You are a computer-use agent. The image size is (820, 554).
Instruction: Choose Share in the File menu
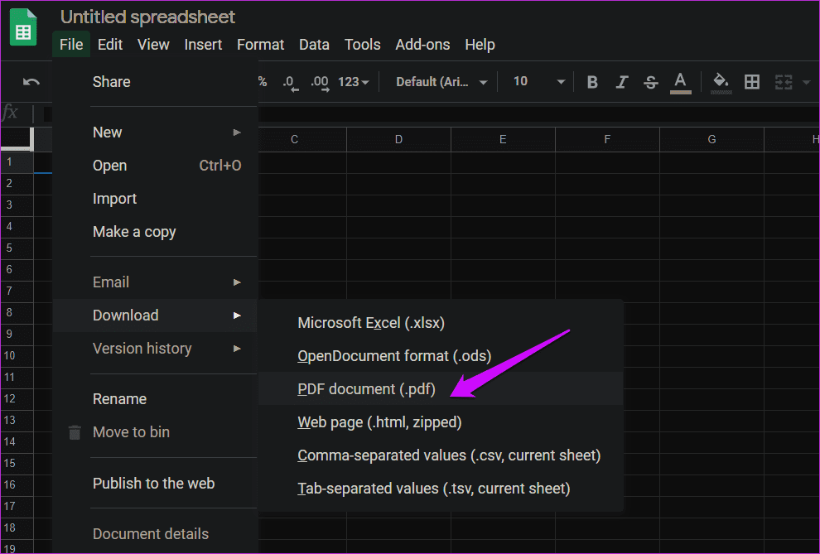[x=155, y=82]
